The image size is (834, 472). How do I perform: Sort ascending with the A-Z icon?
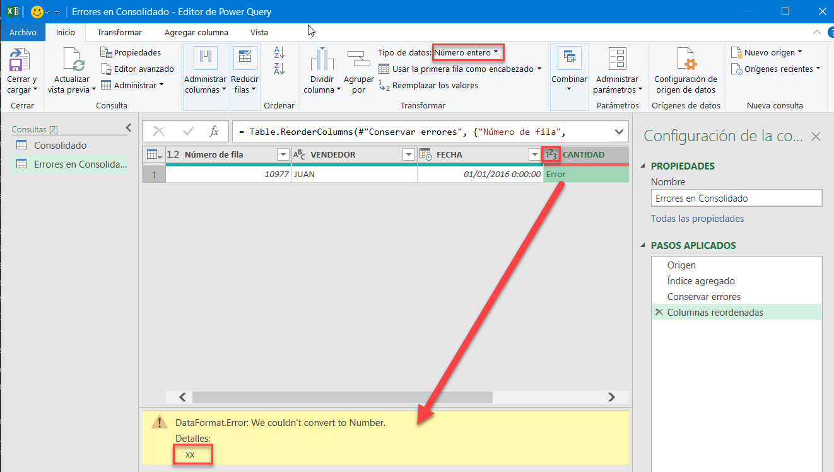click(x=279, y=52)
